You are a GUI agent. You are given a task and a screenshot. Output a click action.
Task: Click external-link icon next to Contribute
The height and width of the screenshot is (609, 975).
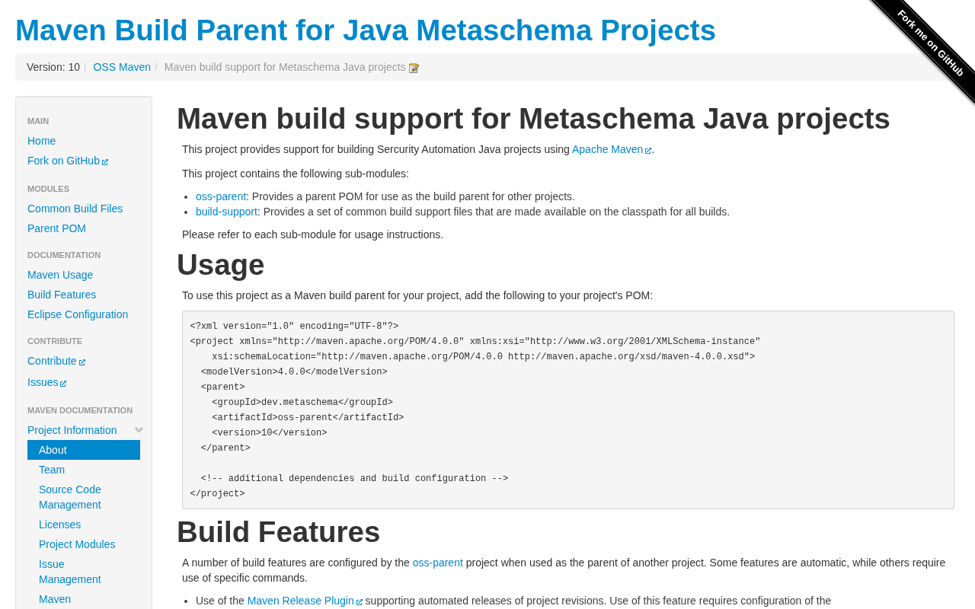coord(82,362)
